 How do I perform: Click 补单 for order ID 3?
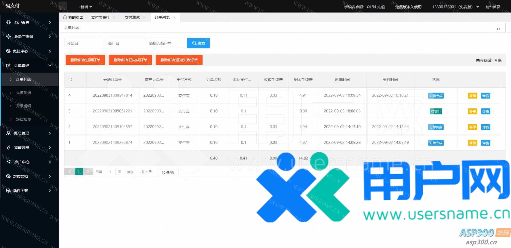tap(472, 111)
